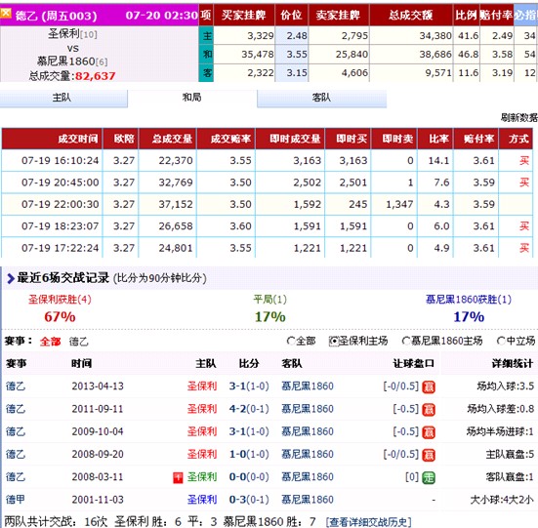The width and height of the screenshot is (538, 528).
Task: Select the 中立场 radio button
Action: tap(501, 342)
